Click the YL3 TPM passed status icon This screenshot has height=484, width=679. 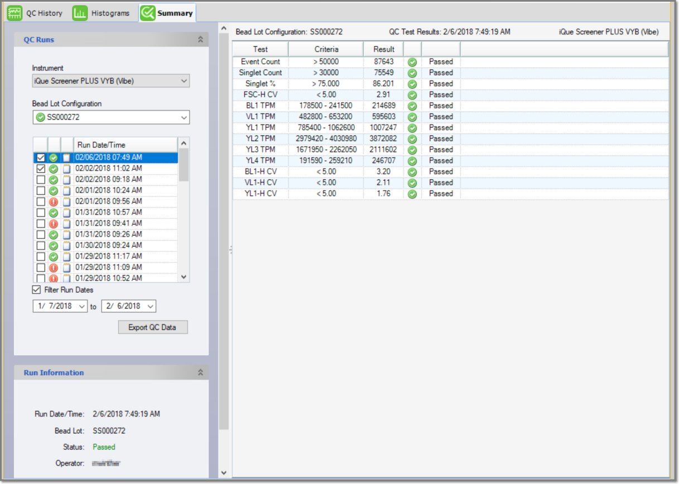point(412,150)
